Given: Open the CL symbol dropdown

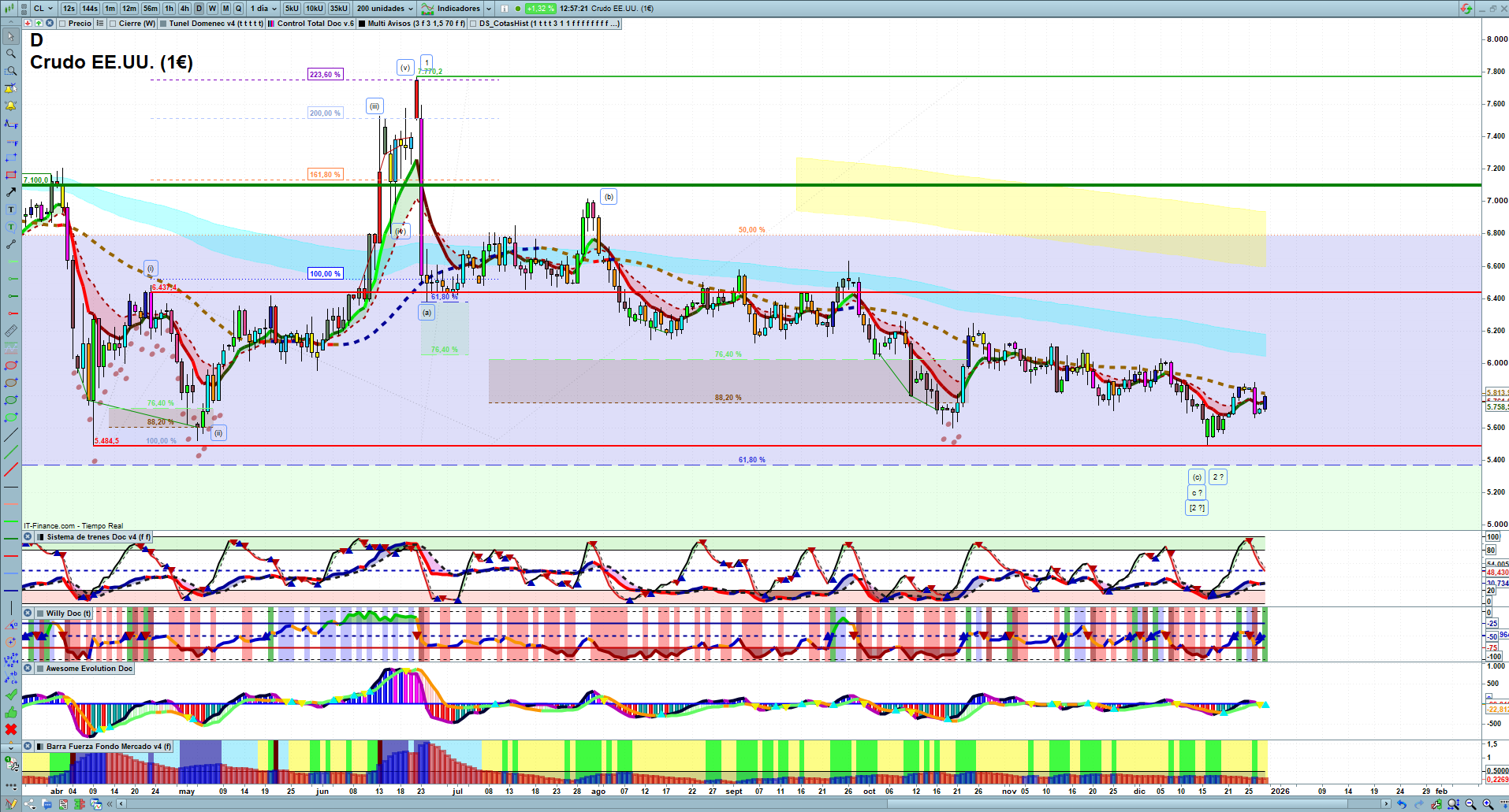Looking at the screenshot, I should pyautogui.click(x=43, y=9).
